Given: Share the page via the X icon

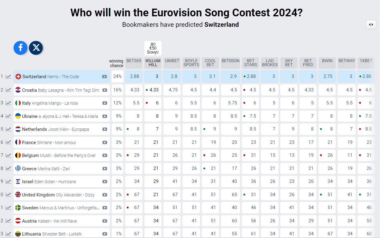Looking at the screenshot, I should pyautogui.click(x=36, y=48).
